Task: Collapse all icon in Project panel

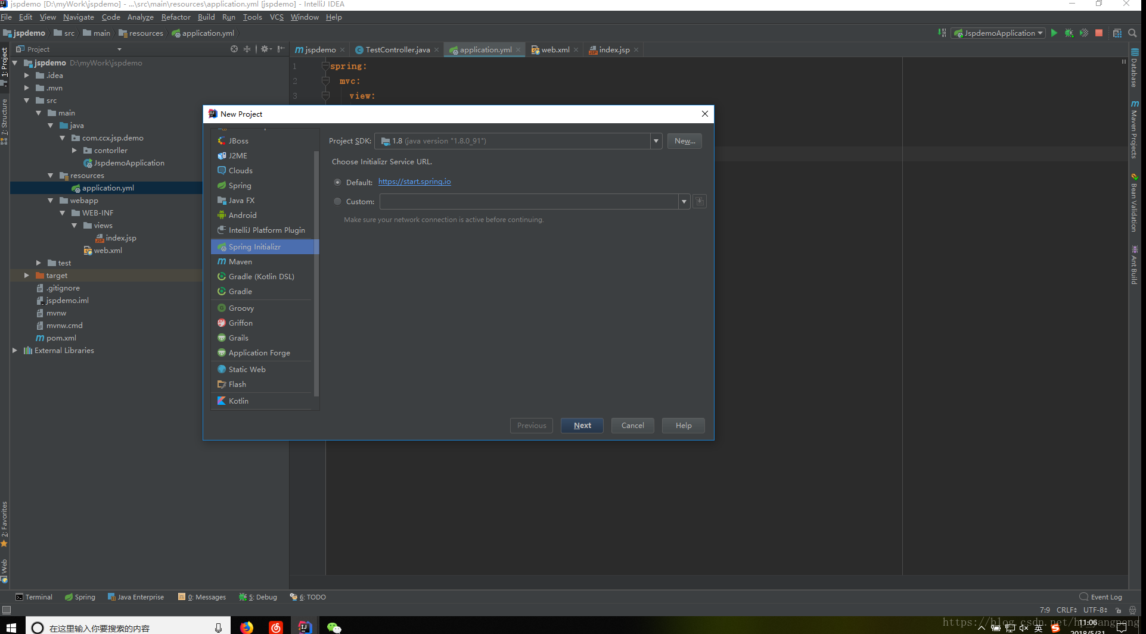Action: coord(247,49)
